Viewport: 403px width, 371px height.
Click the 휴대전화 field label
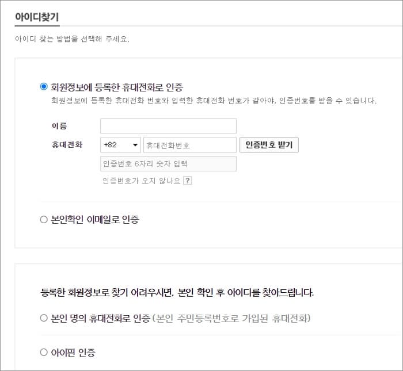tap(67, 144)
